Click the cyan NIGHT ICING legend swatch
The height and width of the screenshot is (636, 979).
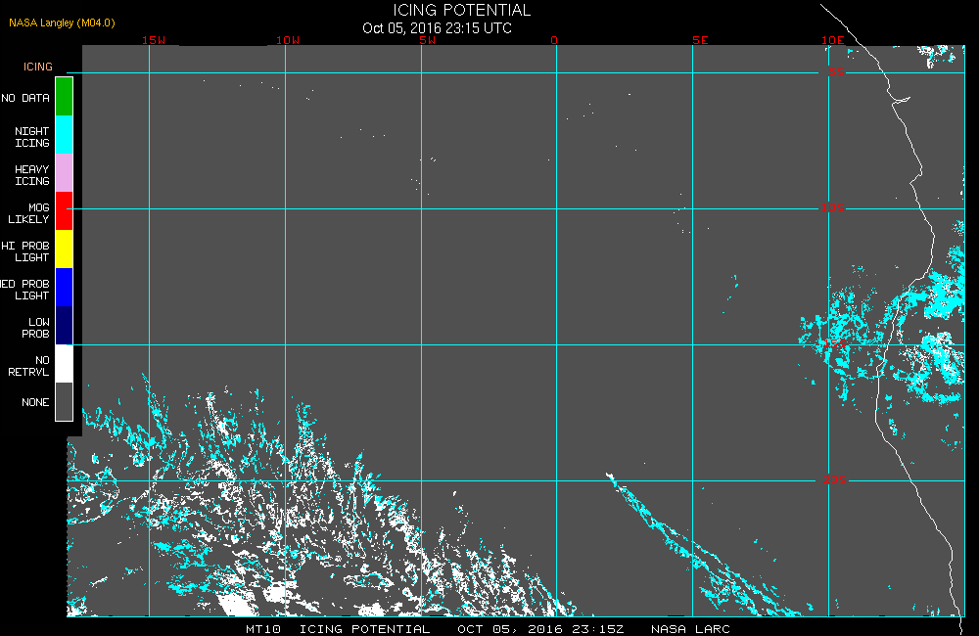65,135
